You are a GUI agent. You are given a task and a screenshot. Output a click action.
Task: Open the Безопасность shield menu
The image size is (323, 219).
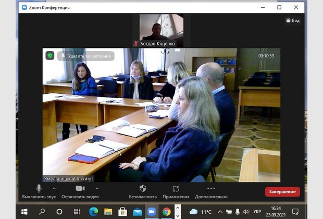[143, 191]
